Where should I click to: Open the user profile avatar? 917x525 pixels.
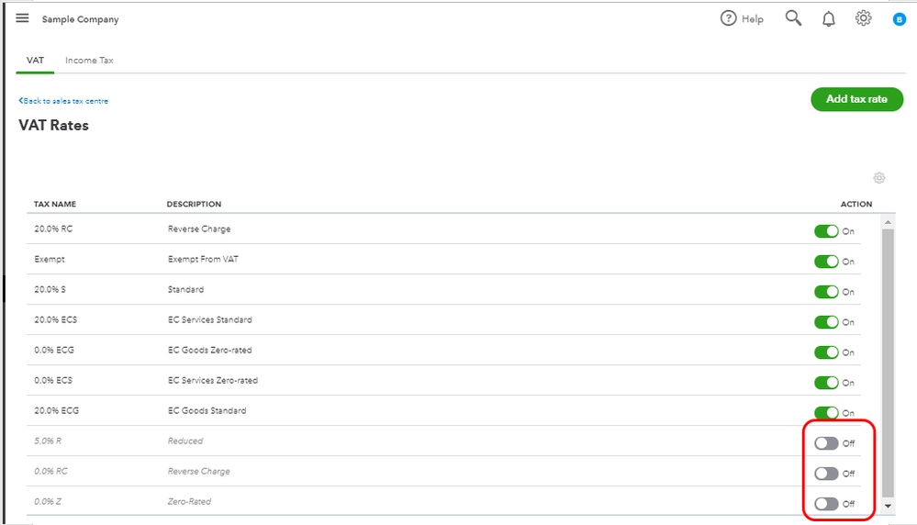(900, 19)
